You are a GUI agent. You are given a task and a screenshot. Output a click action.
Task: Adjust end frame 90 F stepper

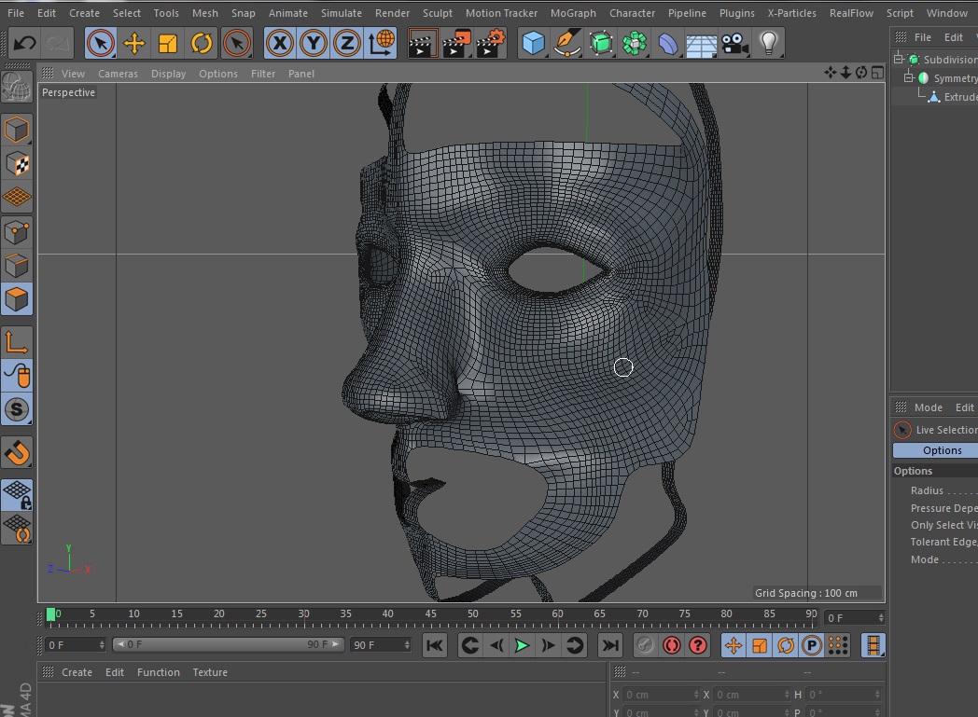[407, 644]
